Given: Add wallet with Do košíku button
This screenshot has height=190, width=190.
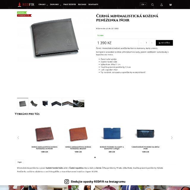Looking at the screenshot, I should [164, 43].
